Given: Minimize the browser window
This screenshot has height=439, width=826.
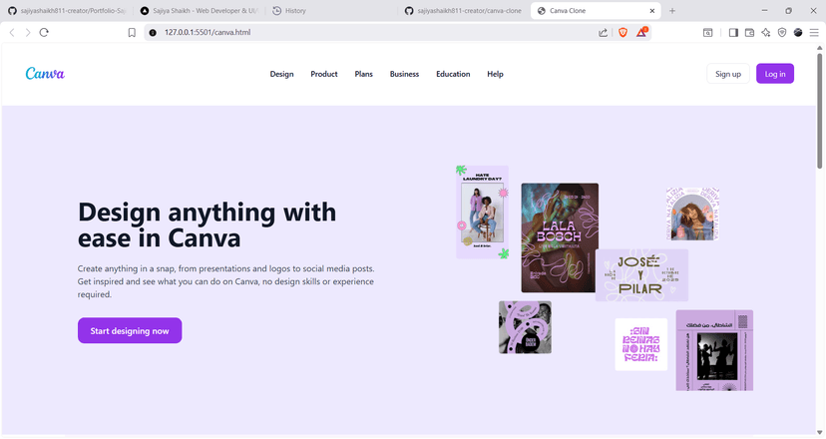Looking at the screenshot, I should click(x=764, y=11).
